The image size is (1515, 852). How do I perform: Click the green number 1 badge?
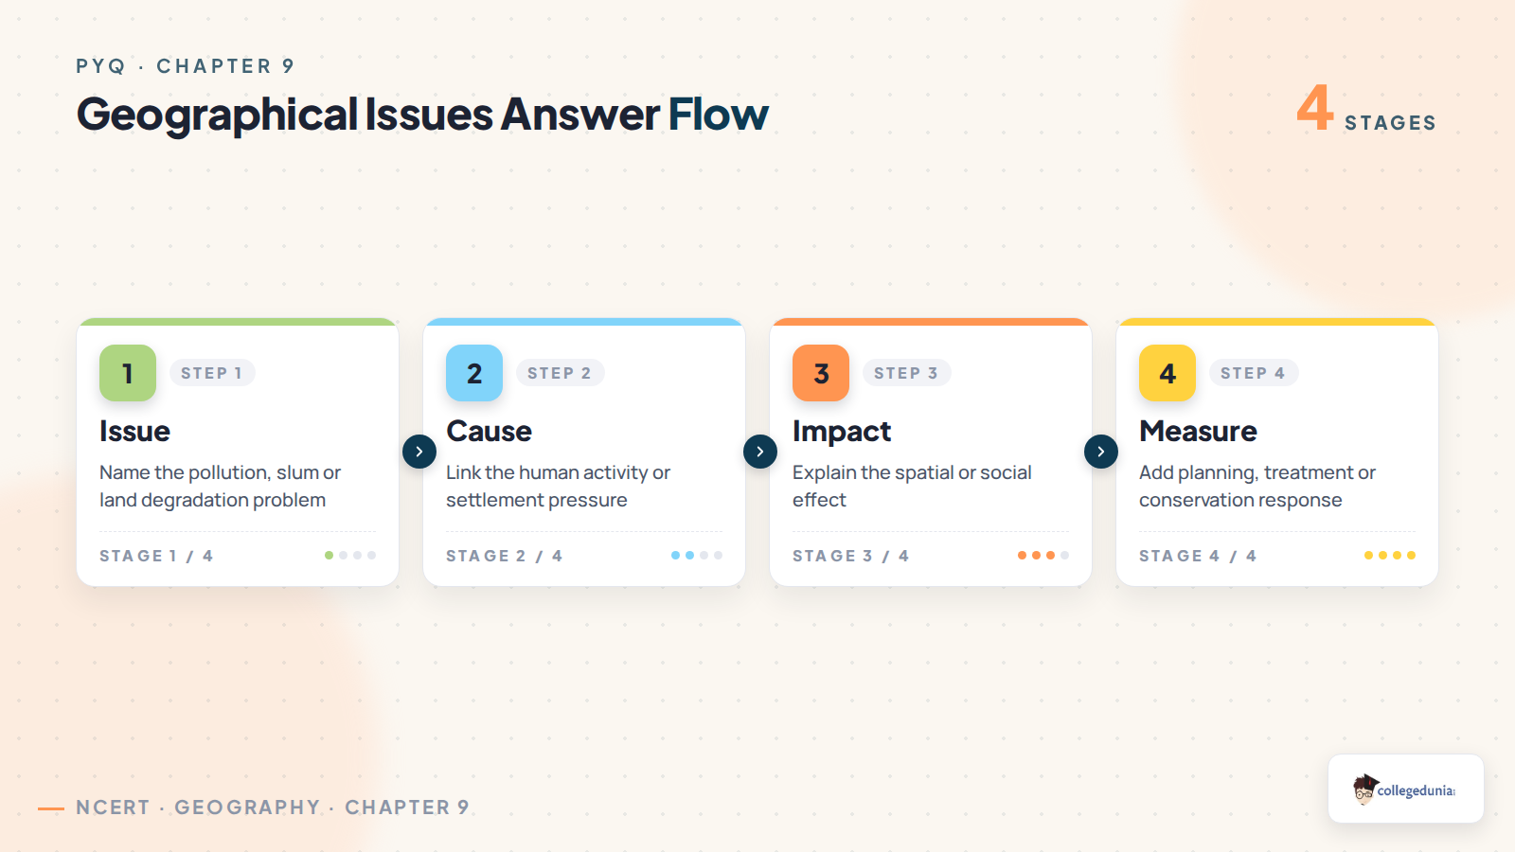point(128,373)
